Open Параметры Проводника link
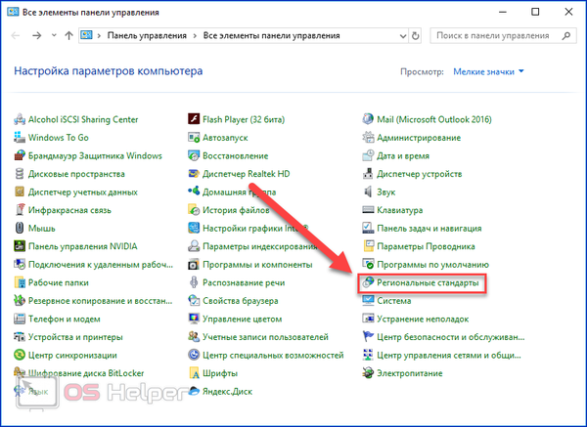 [426, 246]
